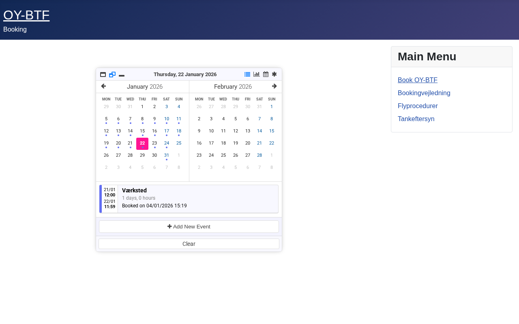Viewport: 519px width, 324px height.
Task: Select January 18 in the calendar
Action: 179,131
